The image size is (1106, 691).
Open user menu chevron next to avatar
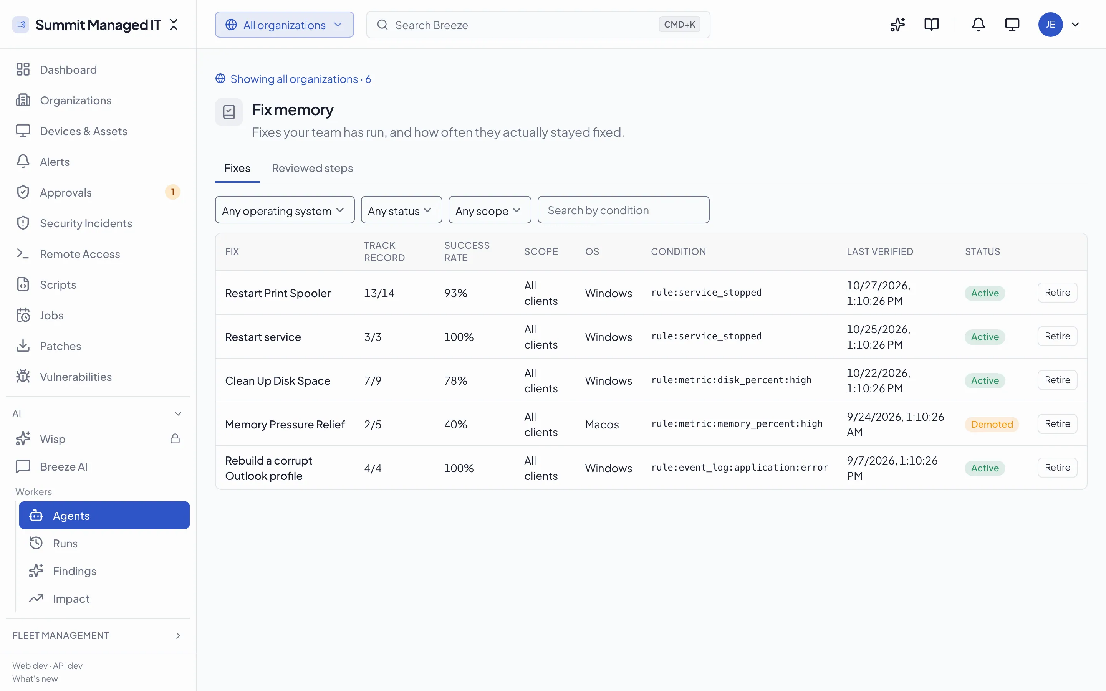coord(1075,25)
